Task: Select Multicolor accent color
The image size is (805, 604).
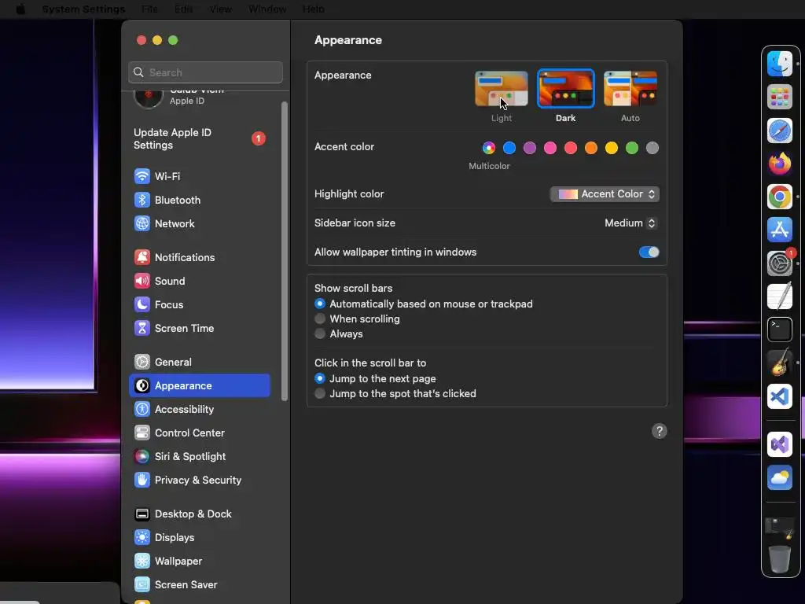Action: click(x=489, y=148)
